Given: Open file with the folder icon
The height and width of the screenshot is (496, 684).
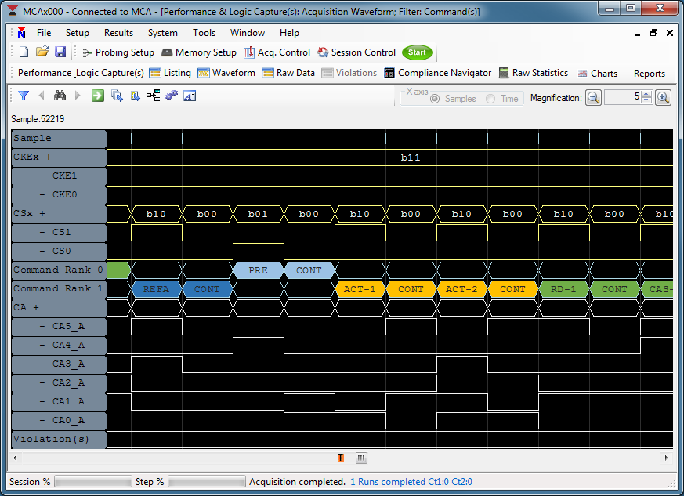Looking at the screenshot, I should click(x=42, y=52).
